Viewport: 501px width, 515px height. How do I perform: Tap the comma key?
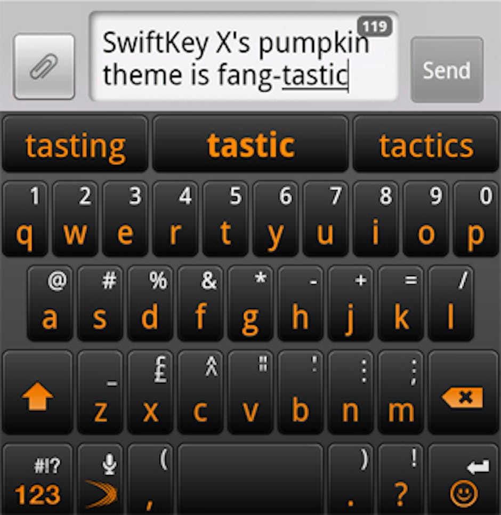[150, 479]
